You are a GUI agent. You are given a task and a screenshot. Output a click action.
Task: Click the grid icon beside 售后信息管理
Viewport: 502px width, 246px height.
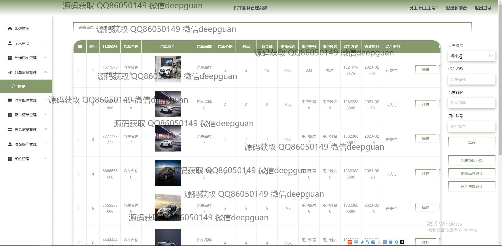(x=10, y=130)
